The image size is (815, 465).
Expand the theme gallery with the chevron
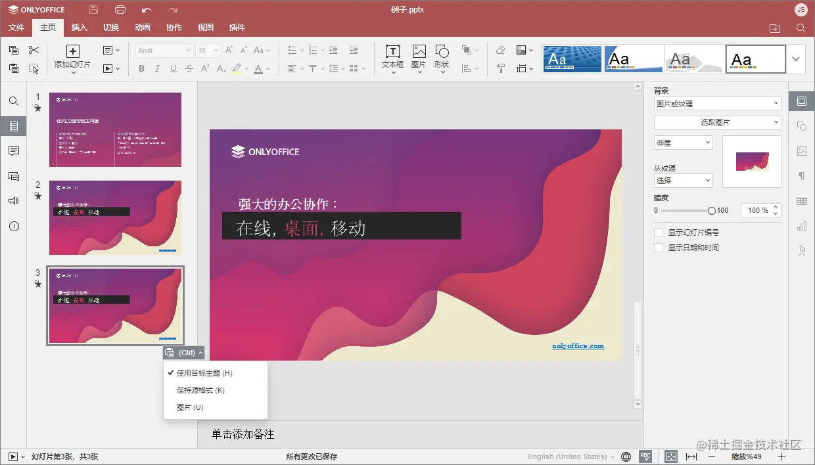click(x=795, y=58)
